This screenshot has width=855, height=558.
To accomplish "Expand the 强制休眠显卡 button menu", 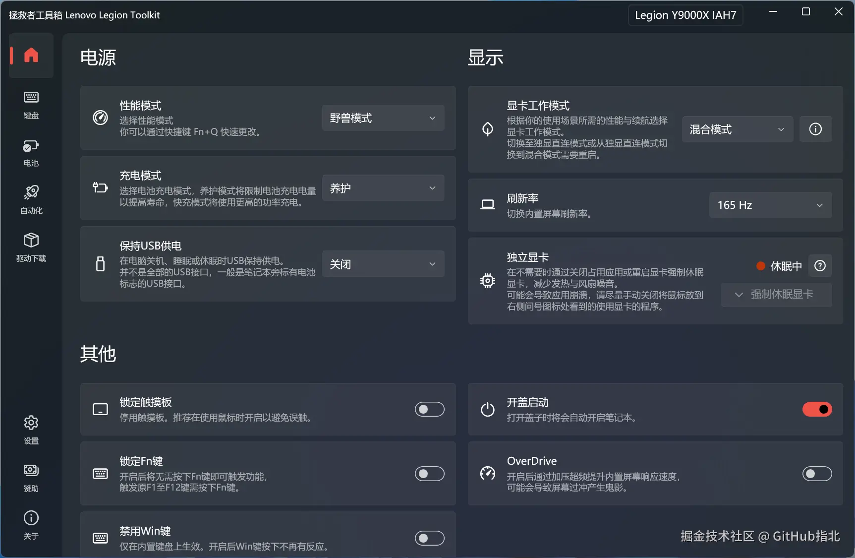I will click(776, 295).
